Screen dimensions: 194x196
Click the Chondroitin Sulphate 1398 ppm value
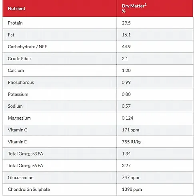click(132, 189)
